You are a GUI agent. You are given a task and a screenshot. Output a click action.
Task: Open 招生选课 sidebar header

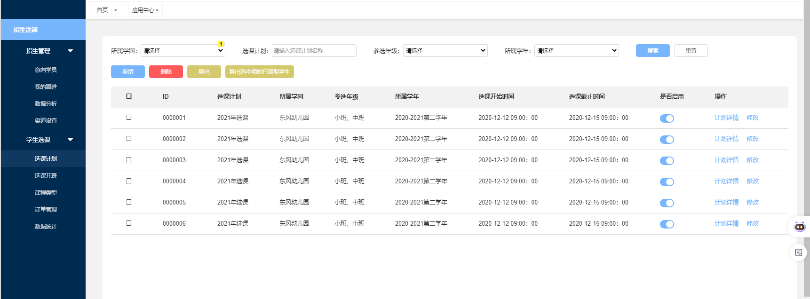click(x=43, y=30)
